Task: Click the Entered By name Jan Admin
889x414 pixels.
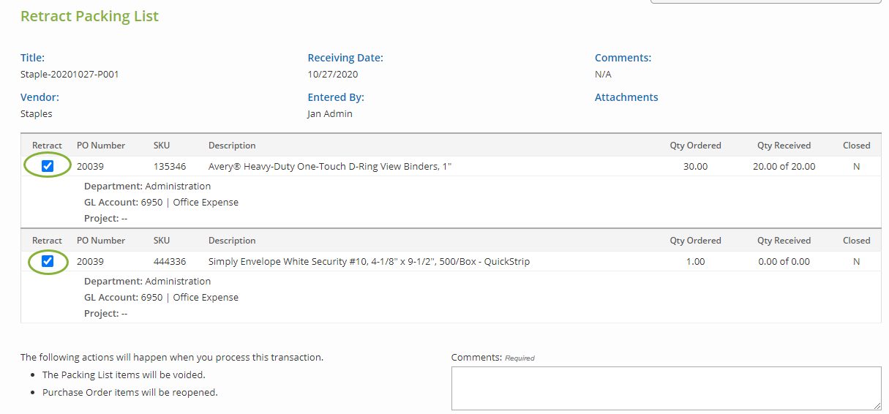Action: (x=330, y=113)
